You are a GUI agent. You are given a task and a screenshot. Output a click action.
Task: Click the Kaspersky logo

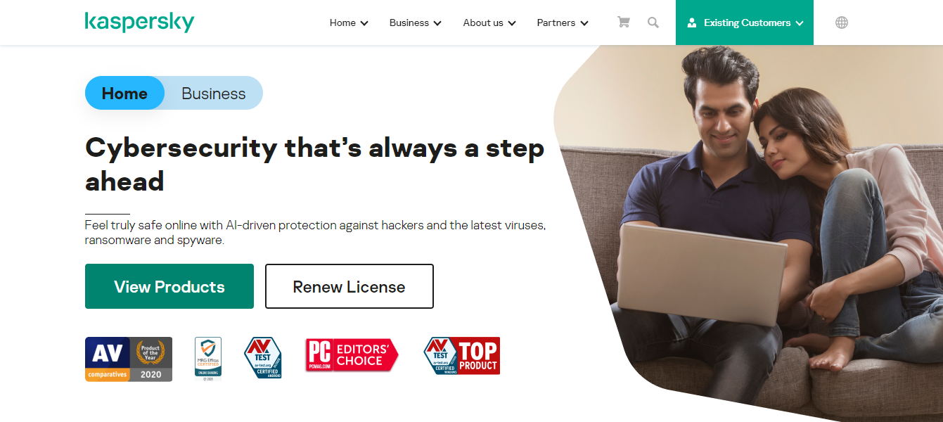(x=139, y=22)
